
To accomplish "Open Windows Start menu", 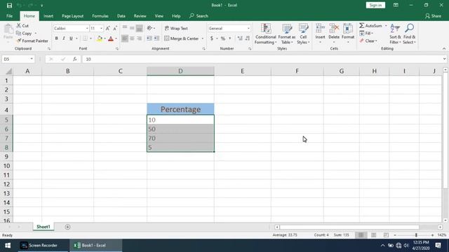I will (8, 246).
